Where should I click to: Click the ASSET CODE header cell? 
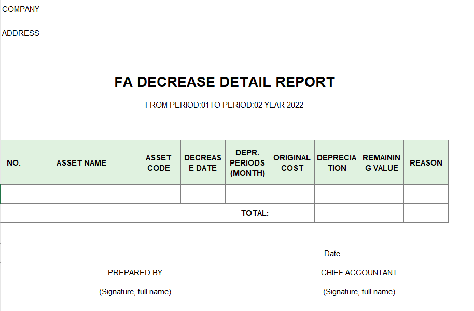[x=158, y=162]
